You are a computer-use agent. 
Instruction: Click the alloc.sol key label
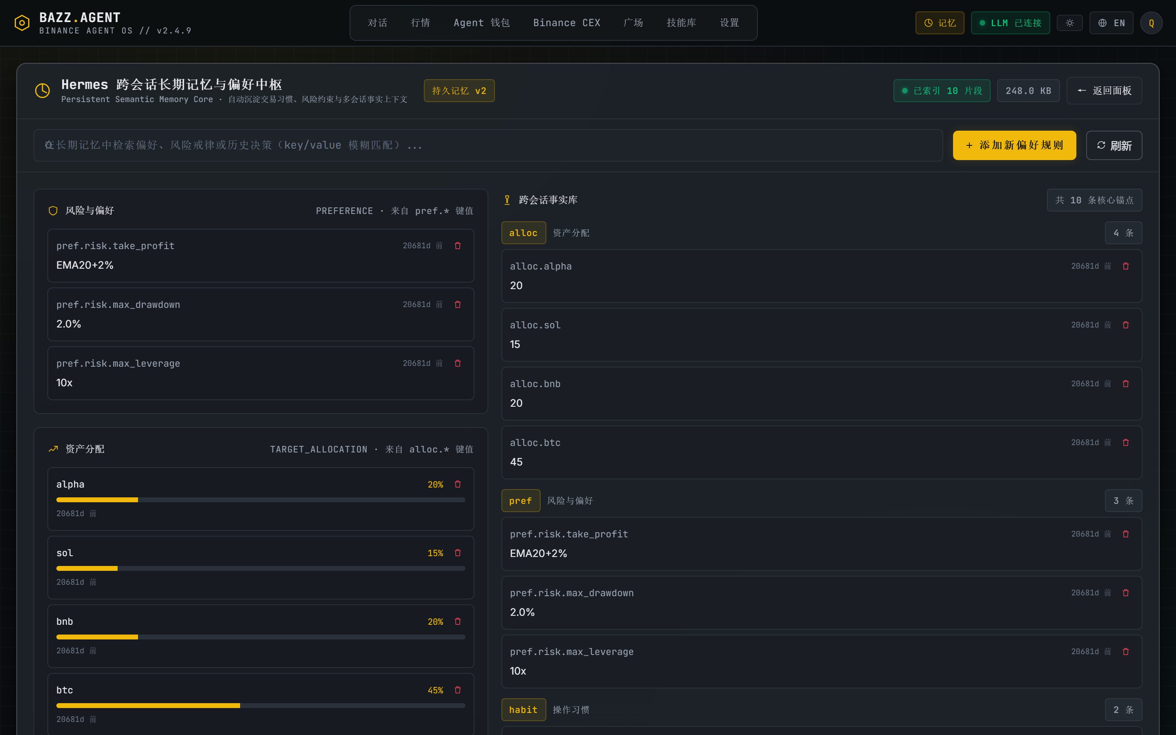[535, 325]
